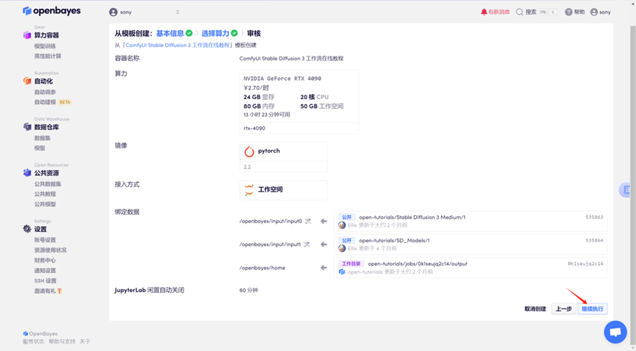Open 资源使用状况 in sidebar
636x351 pixels.
coord(50,250)
